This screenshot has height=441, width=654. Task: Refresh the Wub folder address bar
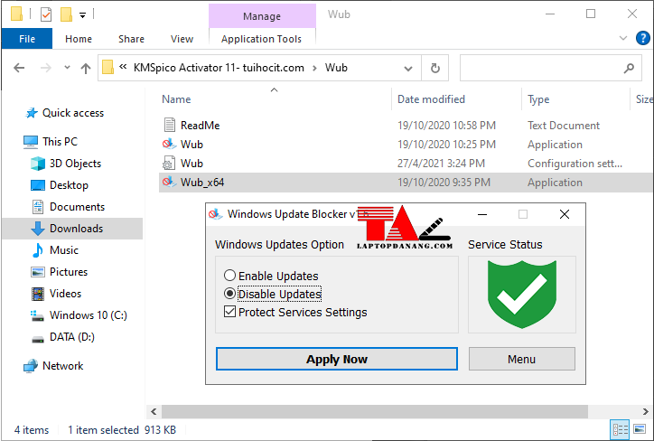435,68
